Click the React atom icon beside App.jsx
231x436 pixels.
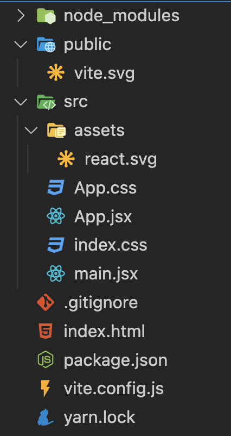coord(56,216)
